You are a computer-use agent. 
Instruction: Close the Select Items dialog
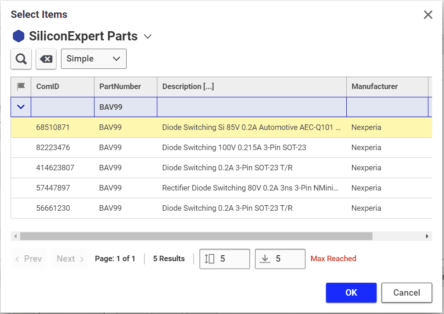(x=428, y=14)
